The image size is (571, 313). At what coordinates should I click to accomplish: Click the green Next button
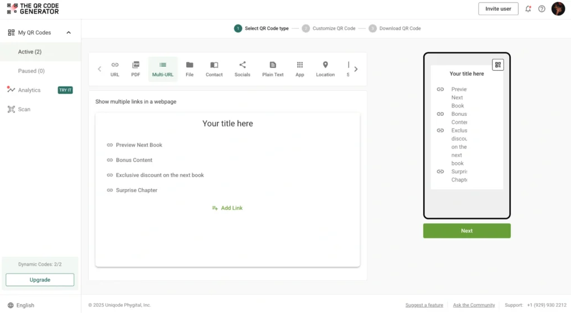[x=467, y=231]
